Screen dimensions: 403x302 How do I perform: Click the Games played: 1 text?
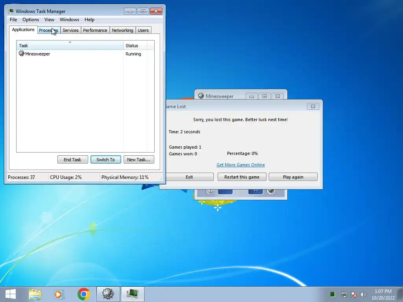(185, 147)
